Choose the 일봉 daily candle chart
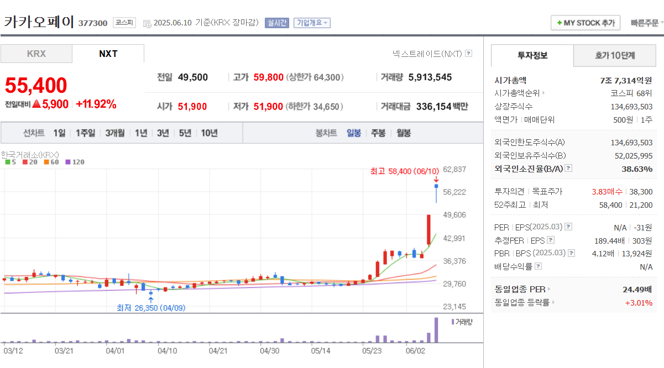This screenshot has width=664, height=368. point(354,133)
